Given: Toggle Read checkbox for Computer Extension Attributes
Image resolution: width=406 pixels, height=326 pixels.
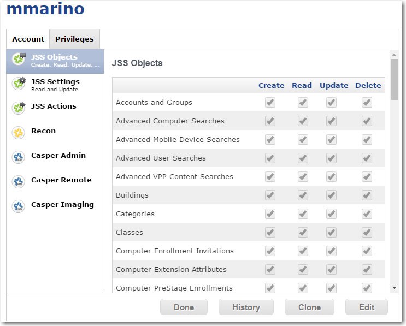Looking at the screenshot, I should 303,270.
